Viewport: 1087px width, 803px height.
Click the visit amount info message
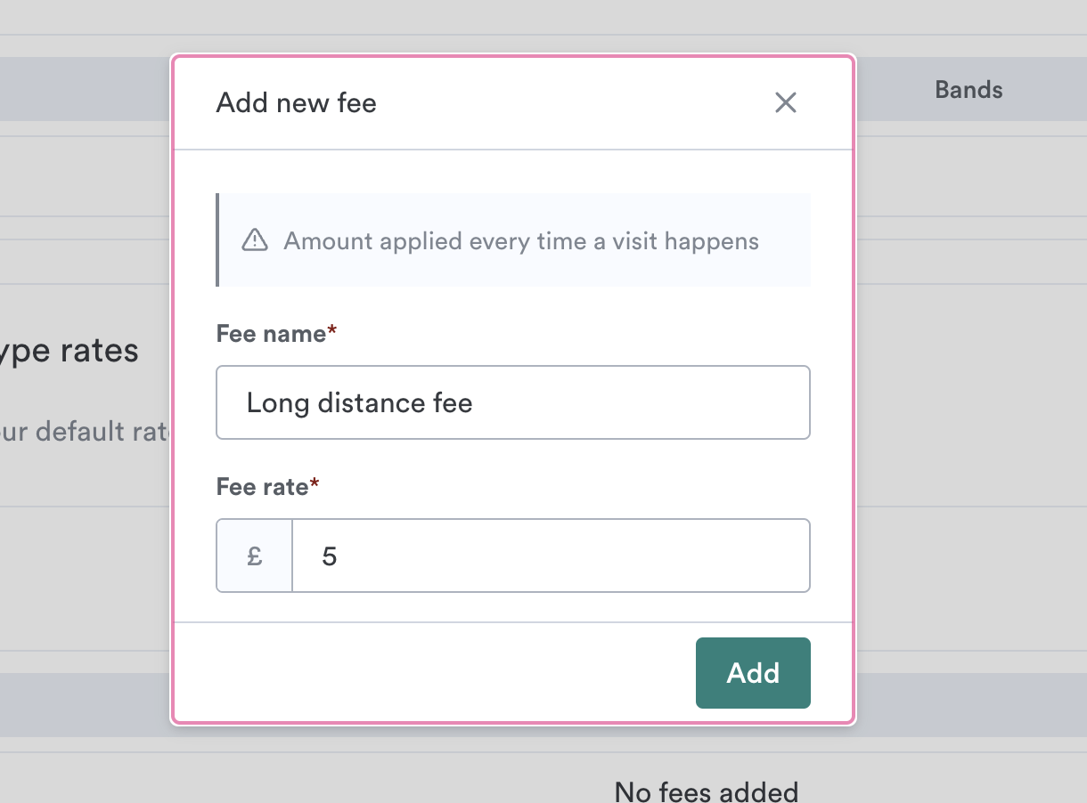click(521, 241)
